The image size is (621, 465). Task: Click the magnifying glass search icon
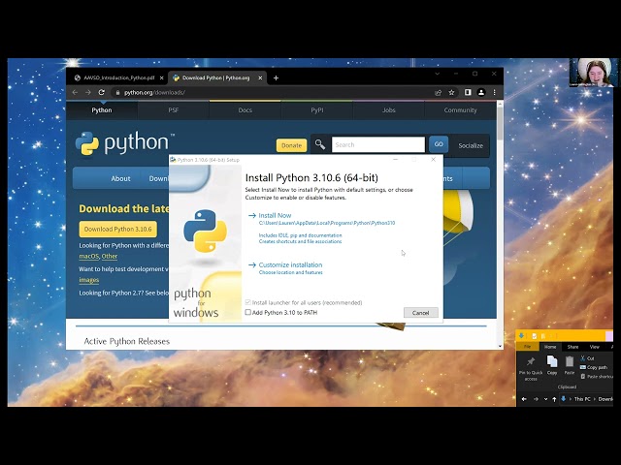[320, 144]
